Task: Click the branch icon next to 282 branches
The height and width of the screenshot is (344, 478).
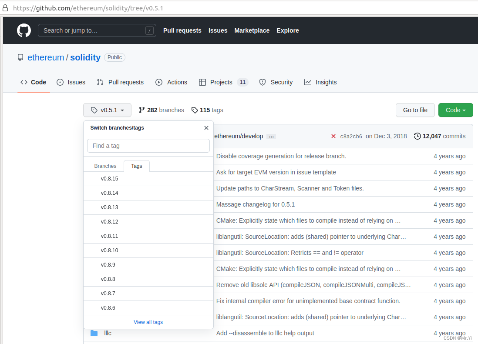Action: [x=141, y=110]
